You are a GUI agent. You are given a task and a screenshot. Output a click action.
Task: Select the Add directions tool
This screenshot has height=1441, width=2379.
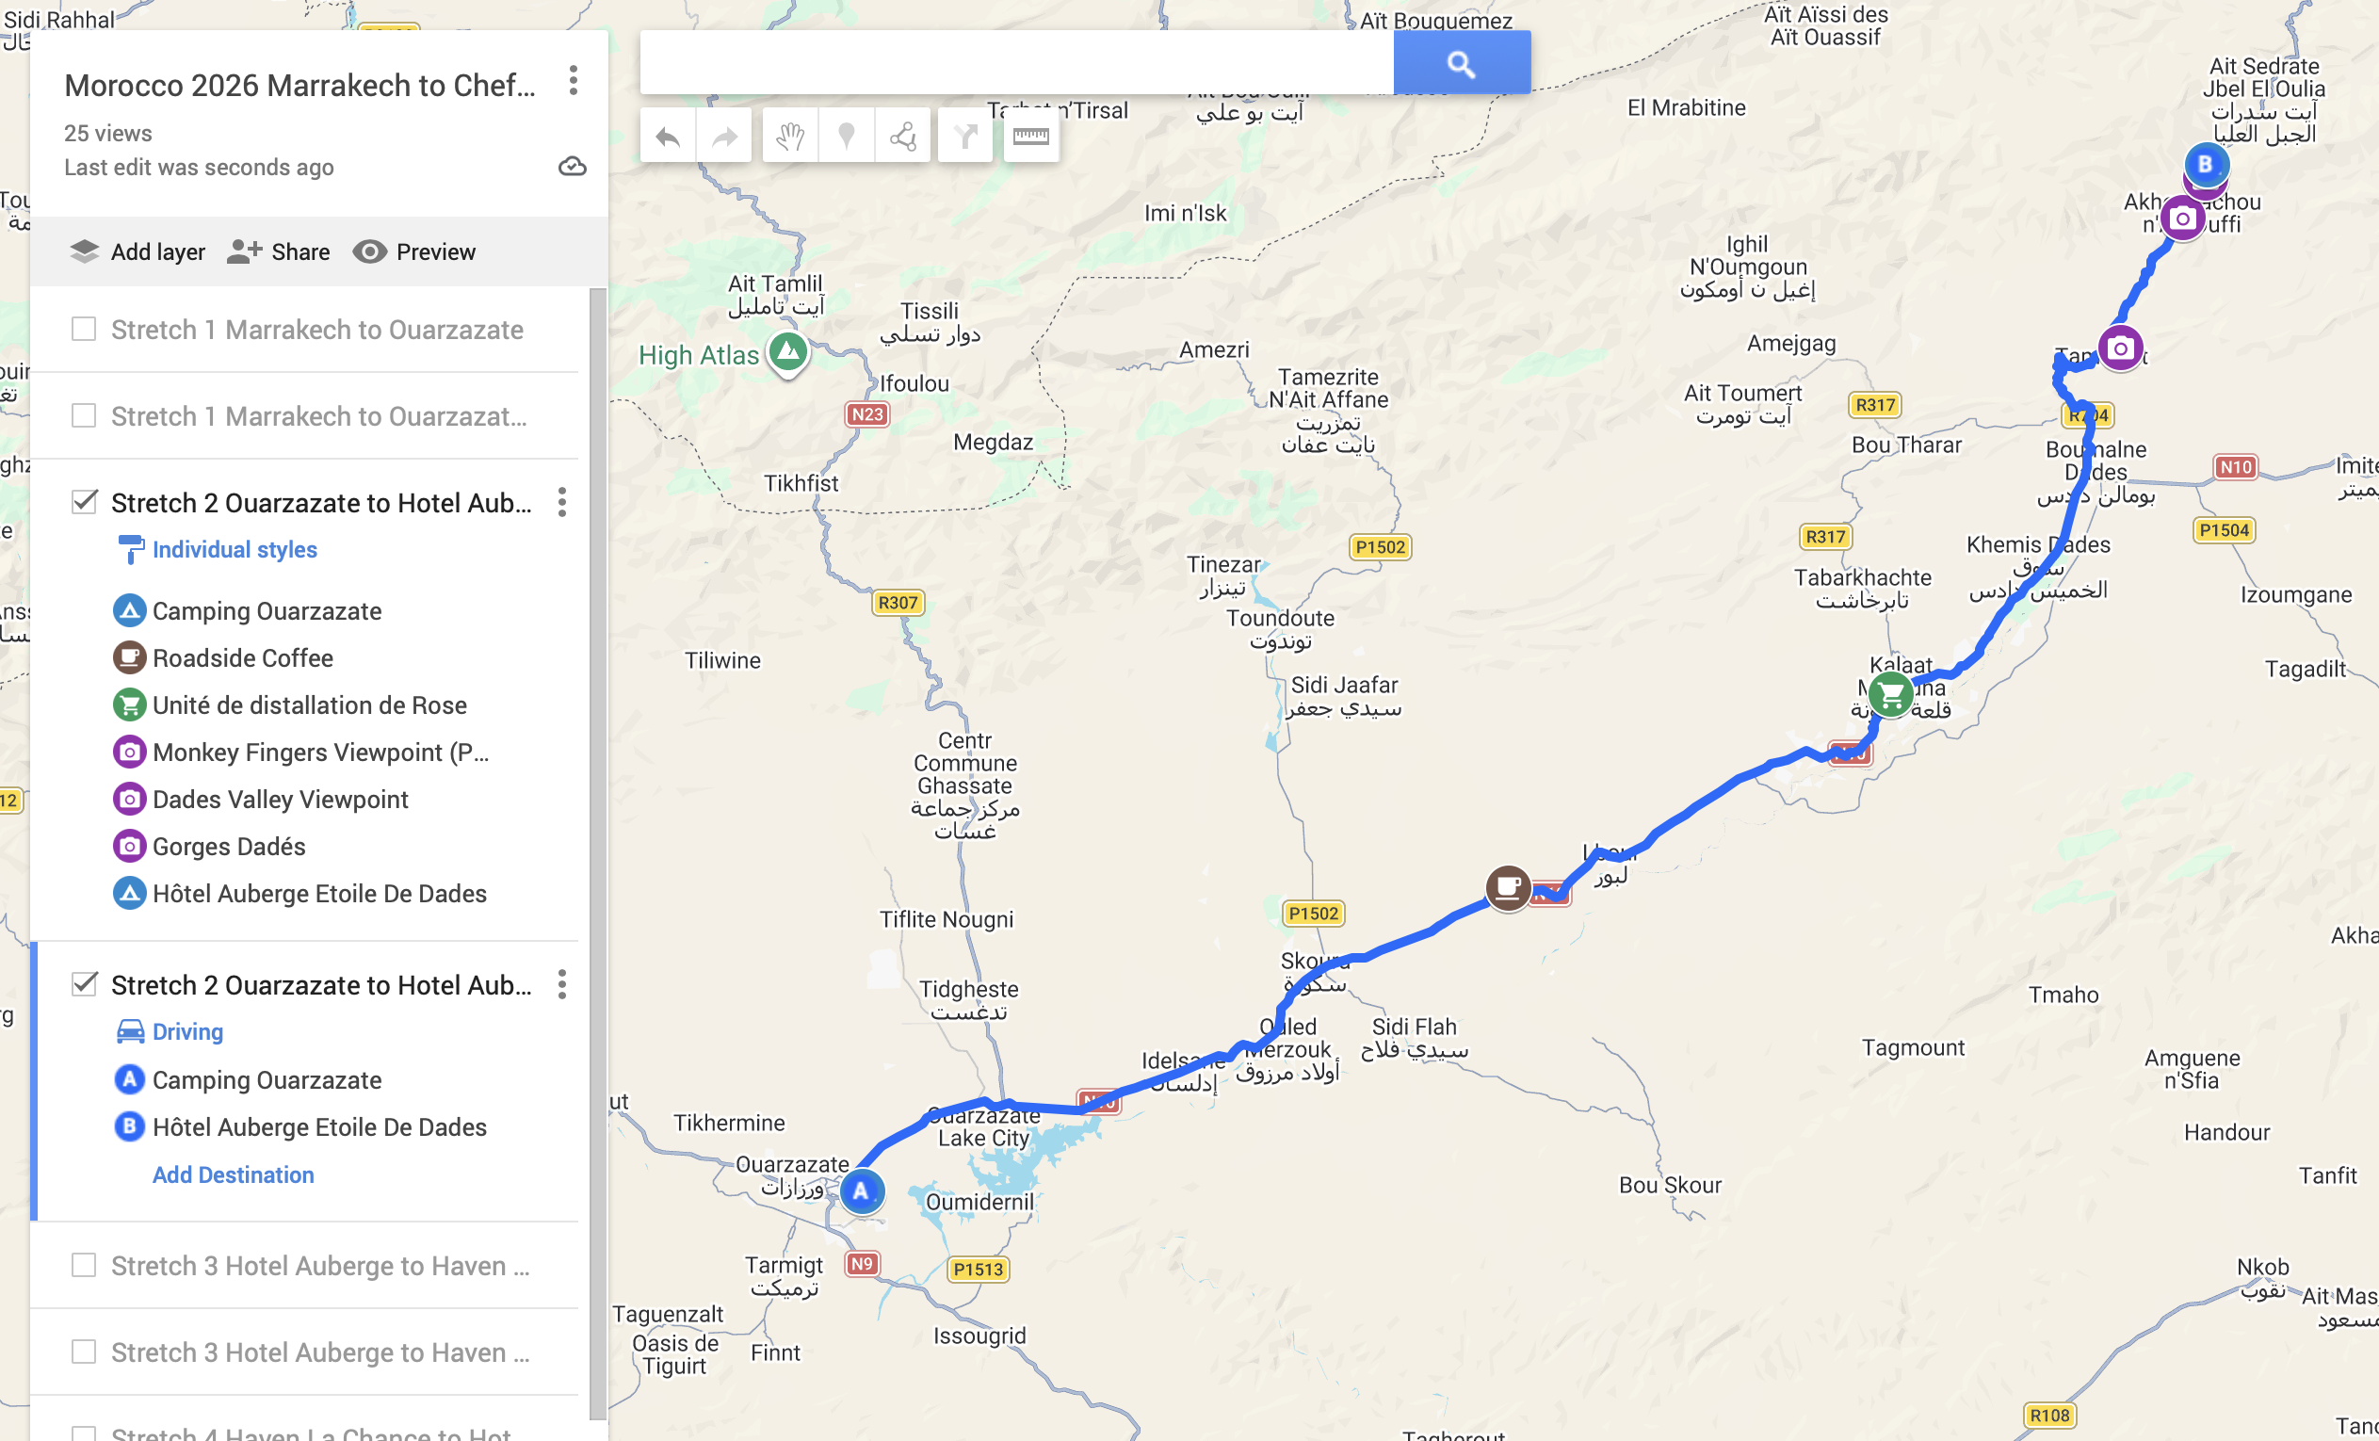coord(965,138)
